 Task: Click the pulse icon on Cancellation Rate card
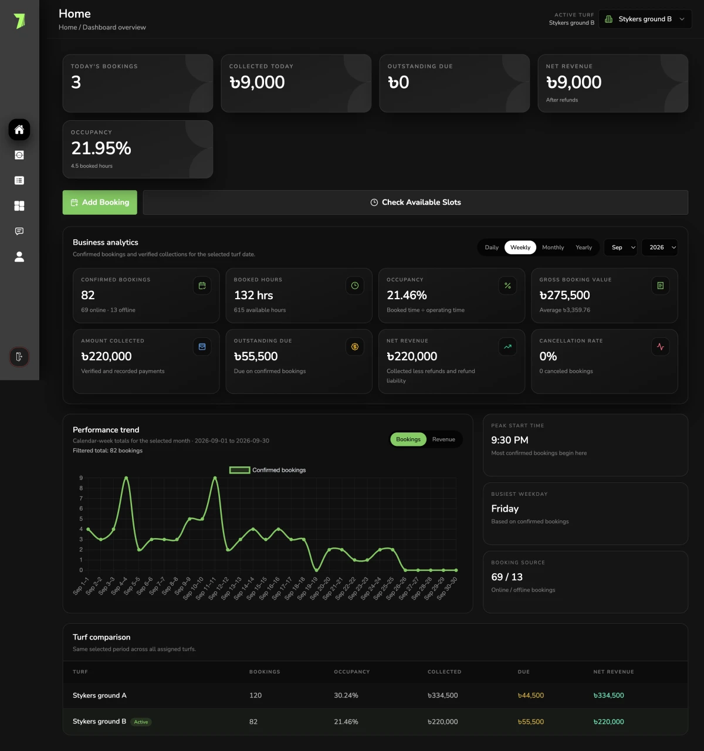660,347
